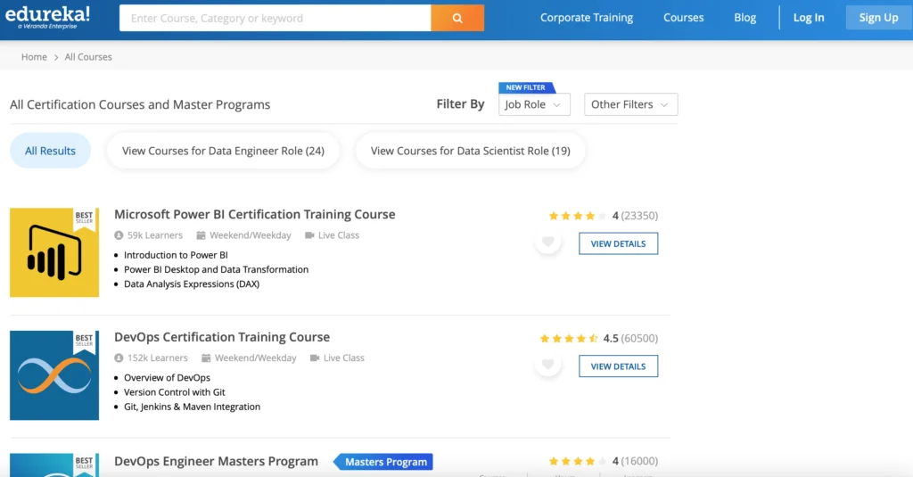The image size is (913, 477).
Task: Click 'Data Analysis Expressions (DAX)' text
Action: point(192,284)
